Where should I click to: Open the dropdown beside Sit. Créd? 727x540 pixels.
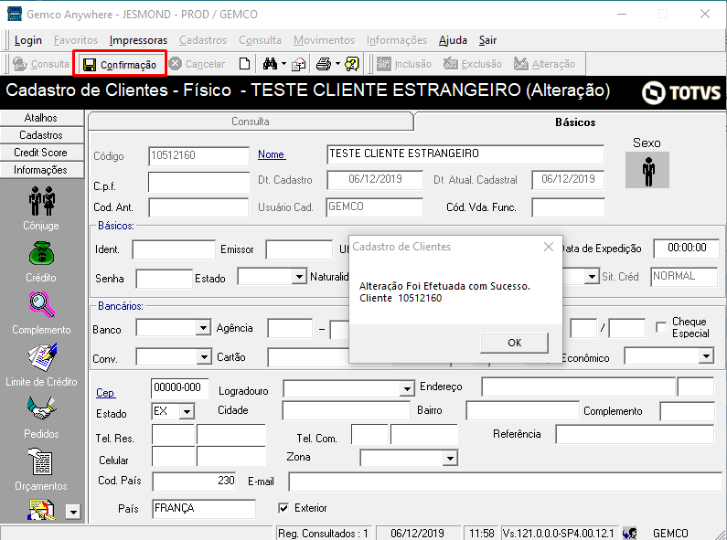point(592,277)
